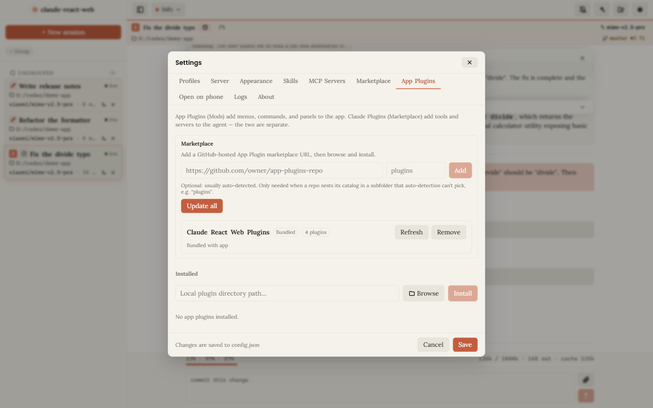Browse for a local plugin directory
This screenshot has width=653, height=408.
tap(424, 293)
